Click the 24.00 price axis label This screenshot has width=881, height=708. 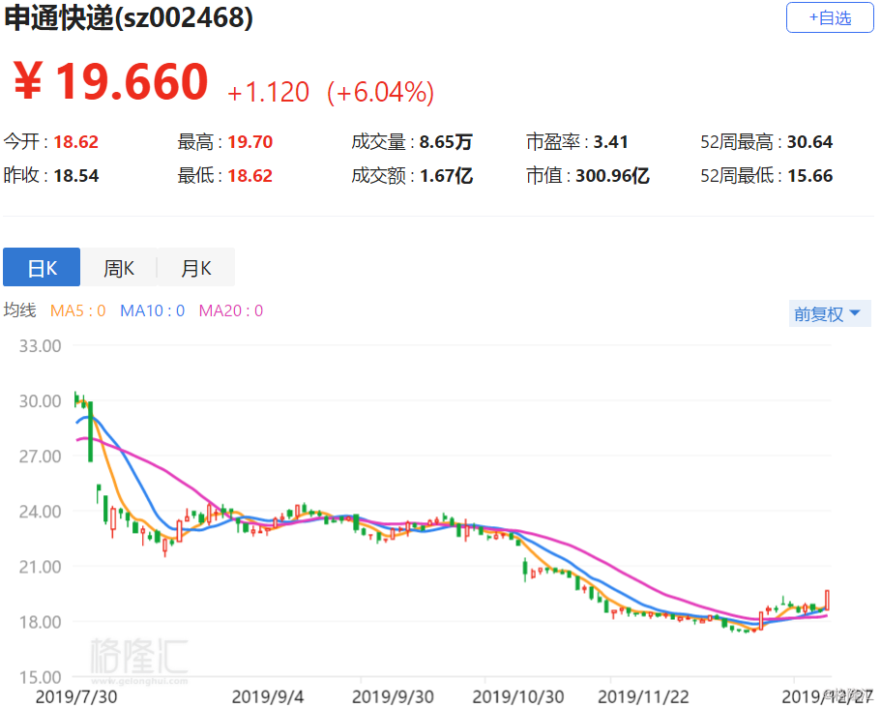click(x=40, y=512)
